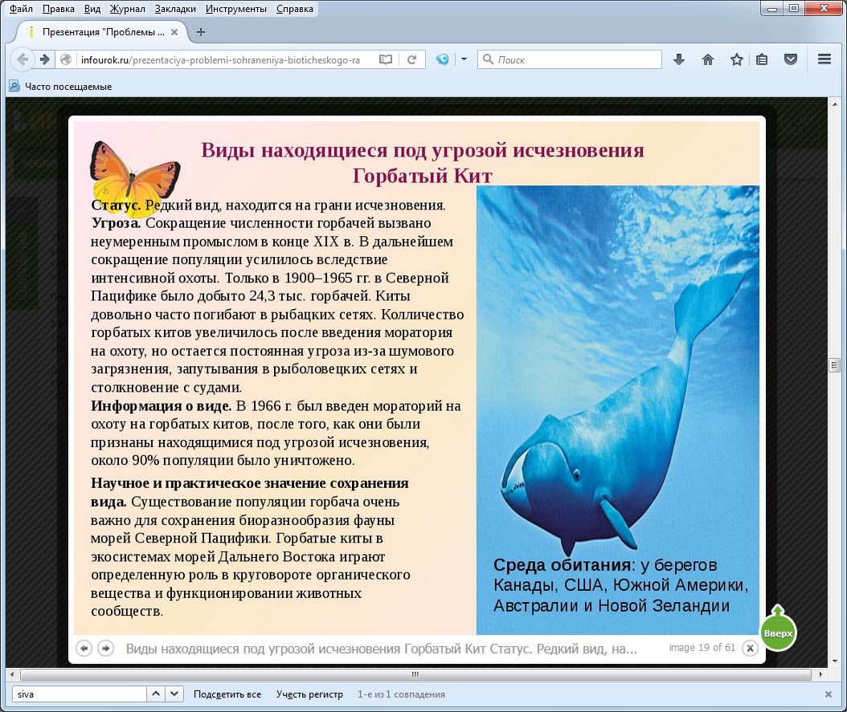Open the search engine magnifier dropdown
847x712 pixels.
pos(487,59)
